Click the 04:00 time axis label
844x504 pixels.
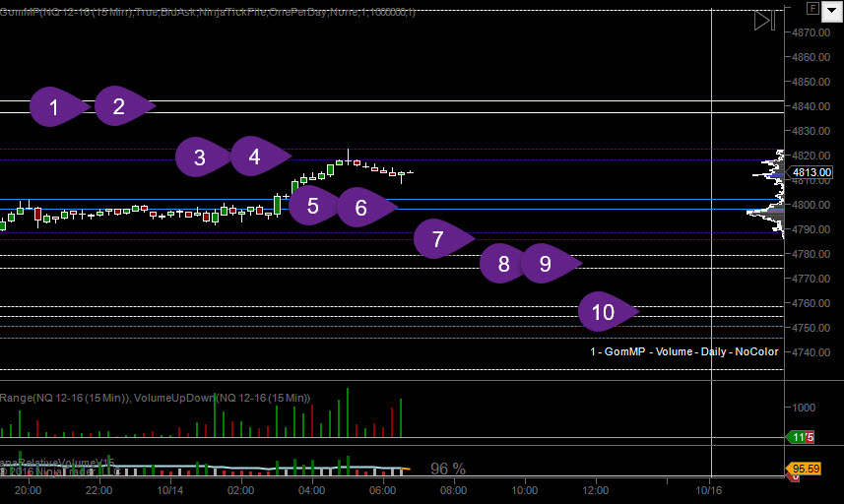311,490
